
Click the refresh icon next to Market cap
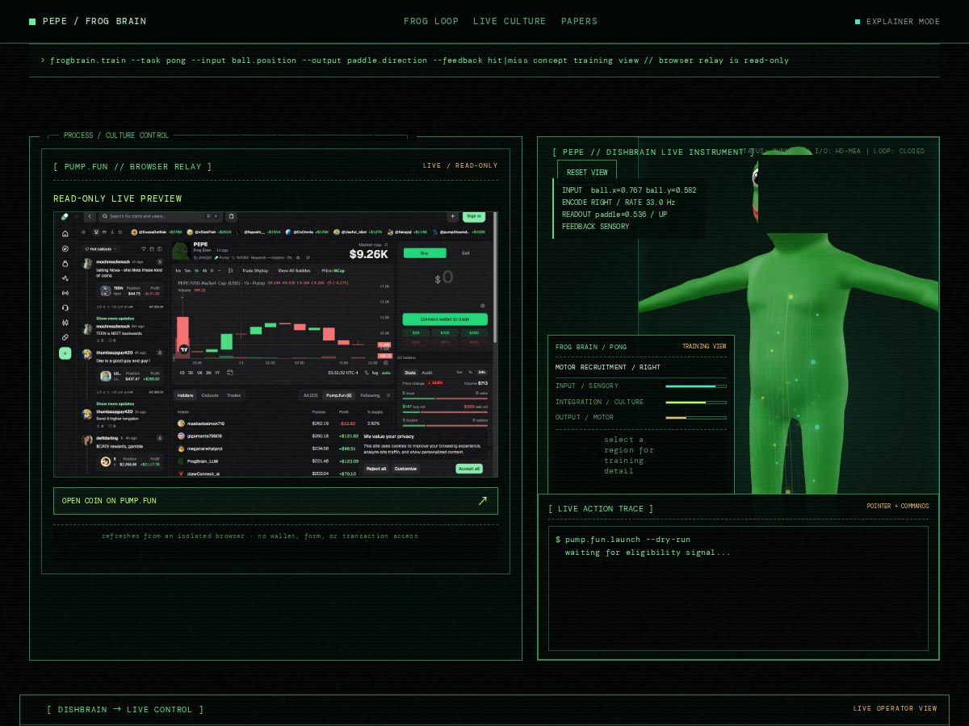(x=386, y=244)
